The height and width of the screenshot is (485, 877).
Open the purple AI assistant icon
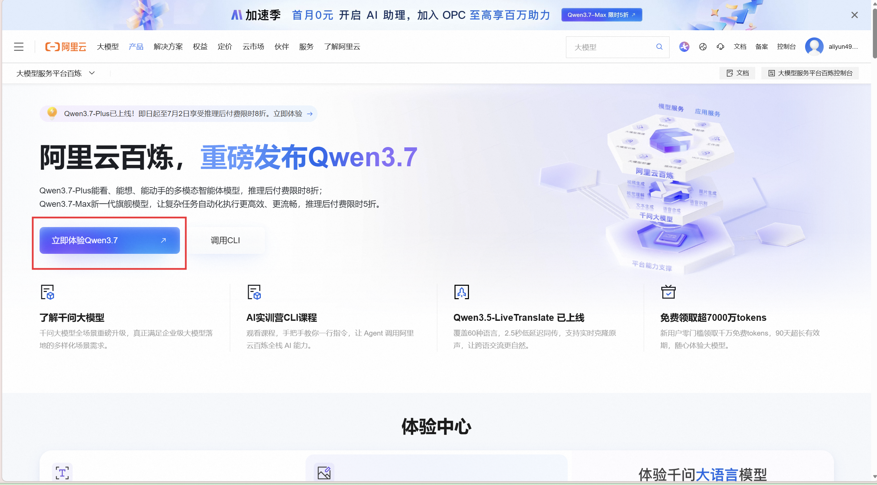tap(684, 47)
